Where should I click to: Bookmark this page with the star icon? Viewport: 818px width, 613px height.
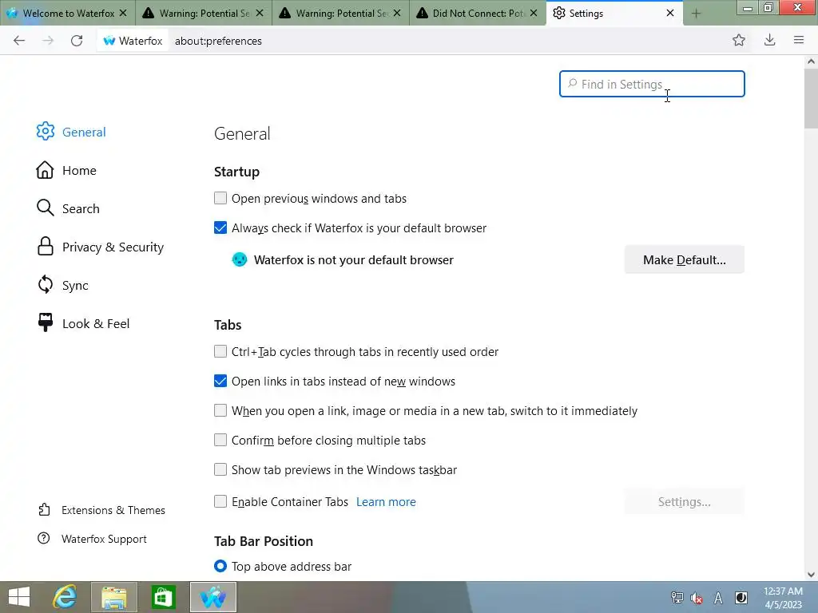(739, 40)
